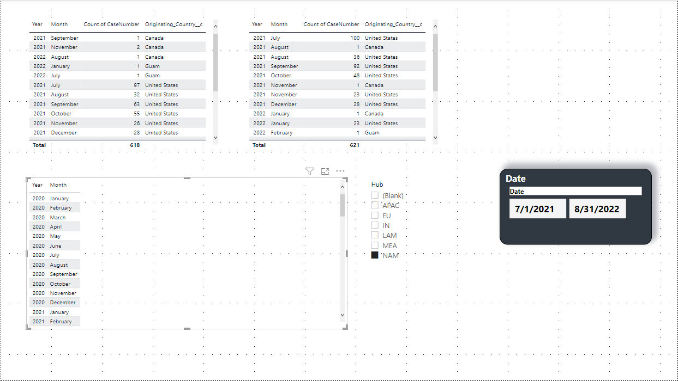Check the LAM hub checkbox
Screen dimensions: 678x381
pos(375,235)
